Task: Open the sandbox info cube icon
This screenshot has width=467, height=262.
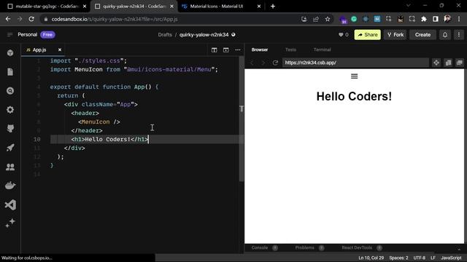Action: pyautogui.click(x=10, y=53)
